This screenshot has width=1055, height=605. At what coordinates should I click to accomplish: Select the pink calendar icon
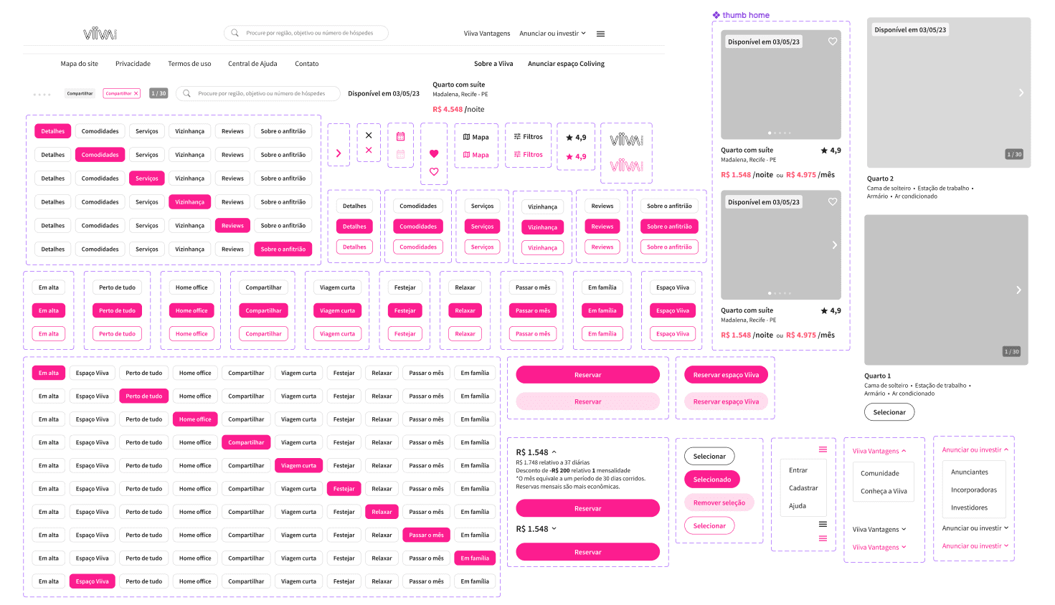coord(400,136)
